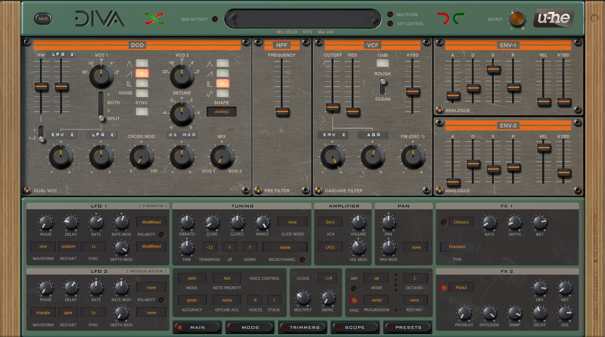Select the sawtooth waveform for VCO 2
605x337 pixels.
223,73
